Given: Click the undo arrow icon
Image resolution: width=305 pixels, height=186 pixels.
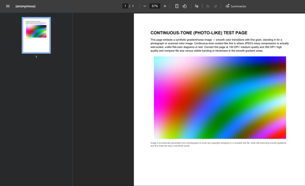Looking at the screenshot, I should pos(208,6).
